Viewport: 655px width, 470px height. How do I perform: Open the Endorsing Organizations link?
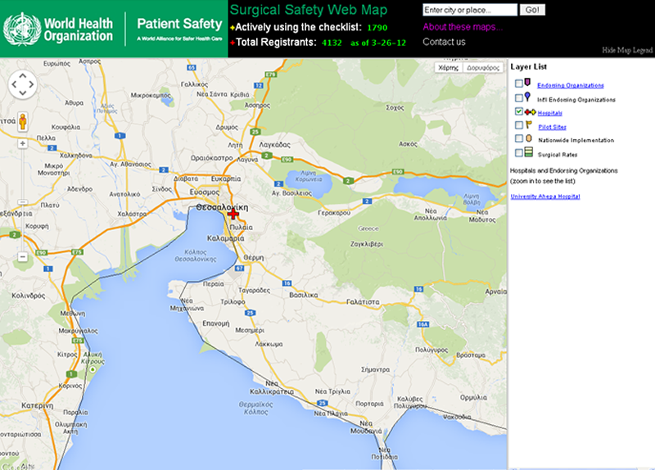click(570, 85)
